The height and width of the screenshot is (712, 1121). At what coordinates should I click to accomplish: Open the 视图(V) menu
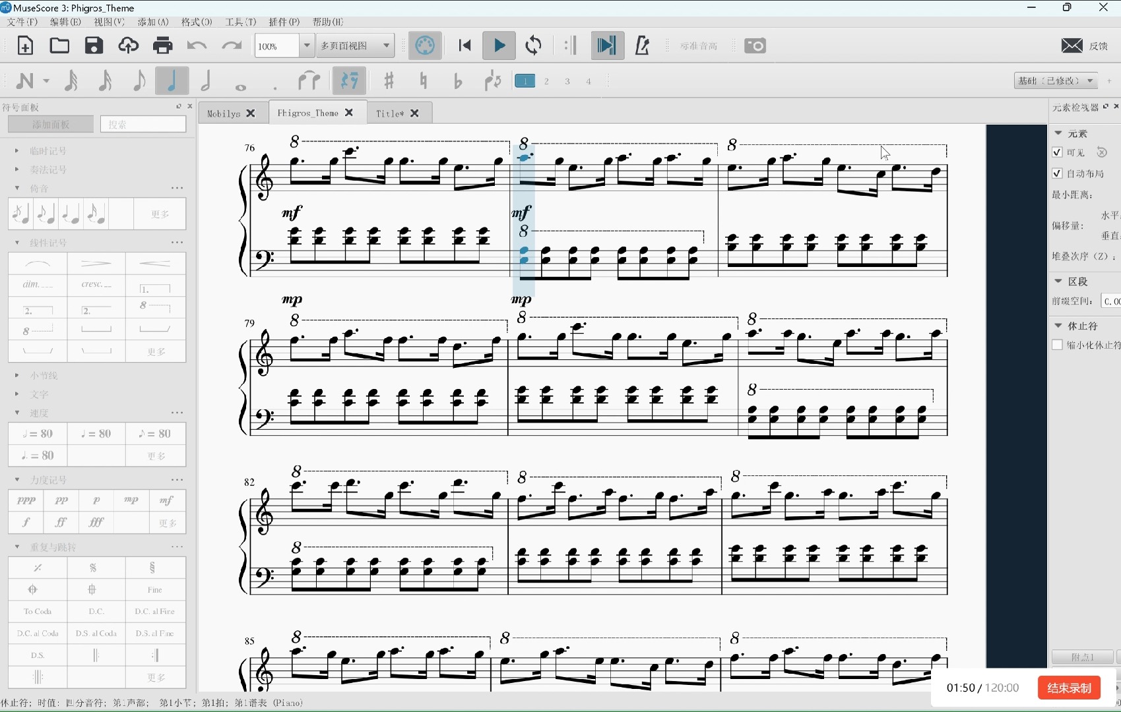pyautogui.click(x=109, y=22)
